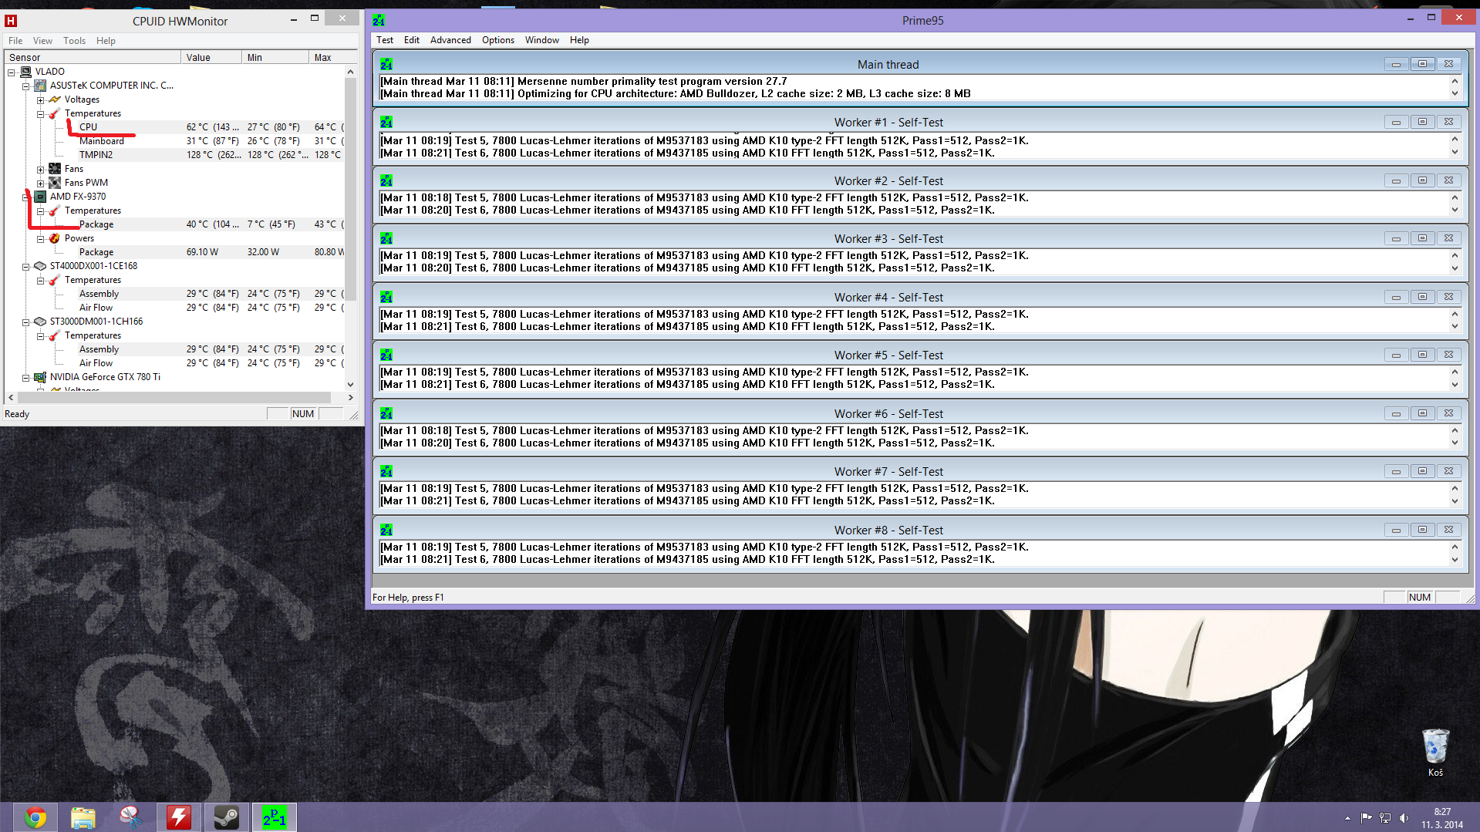The width and height of the screenshot is (1480, 832).
Task: Click the network tray icon
Action: 1385,818
